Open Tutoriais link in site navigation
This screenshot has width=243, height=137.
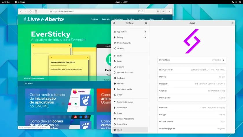pyautogui.click(x=106, y=19)
